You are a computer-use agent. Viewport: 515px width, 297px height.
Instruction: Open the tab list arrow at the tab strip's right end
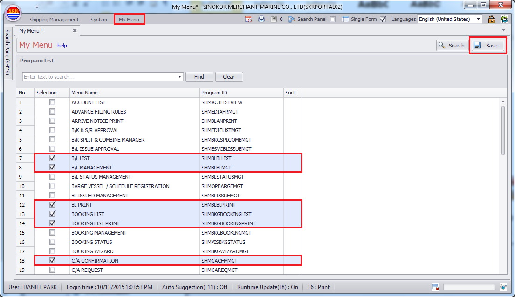point(503,31)
